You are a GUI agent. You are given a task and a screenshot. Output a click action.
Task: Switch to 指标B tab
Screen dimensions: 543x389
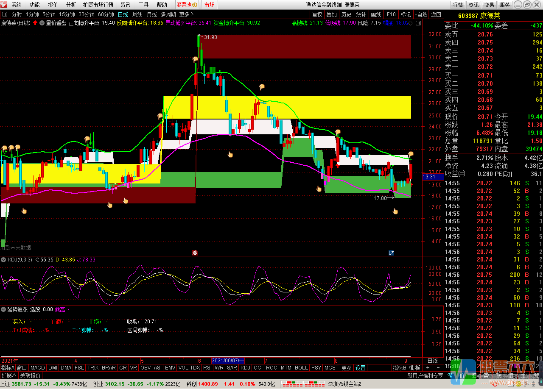pyautogui.click(x=399, y=368)
